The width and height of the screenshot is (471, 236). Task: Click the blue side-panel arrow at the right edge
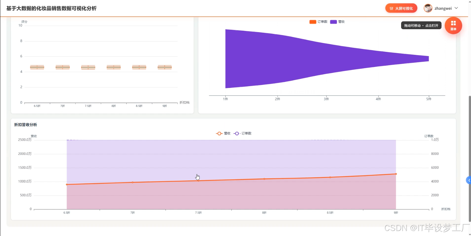point(469,180)
